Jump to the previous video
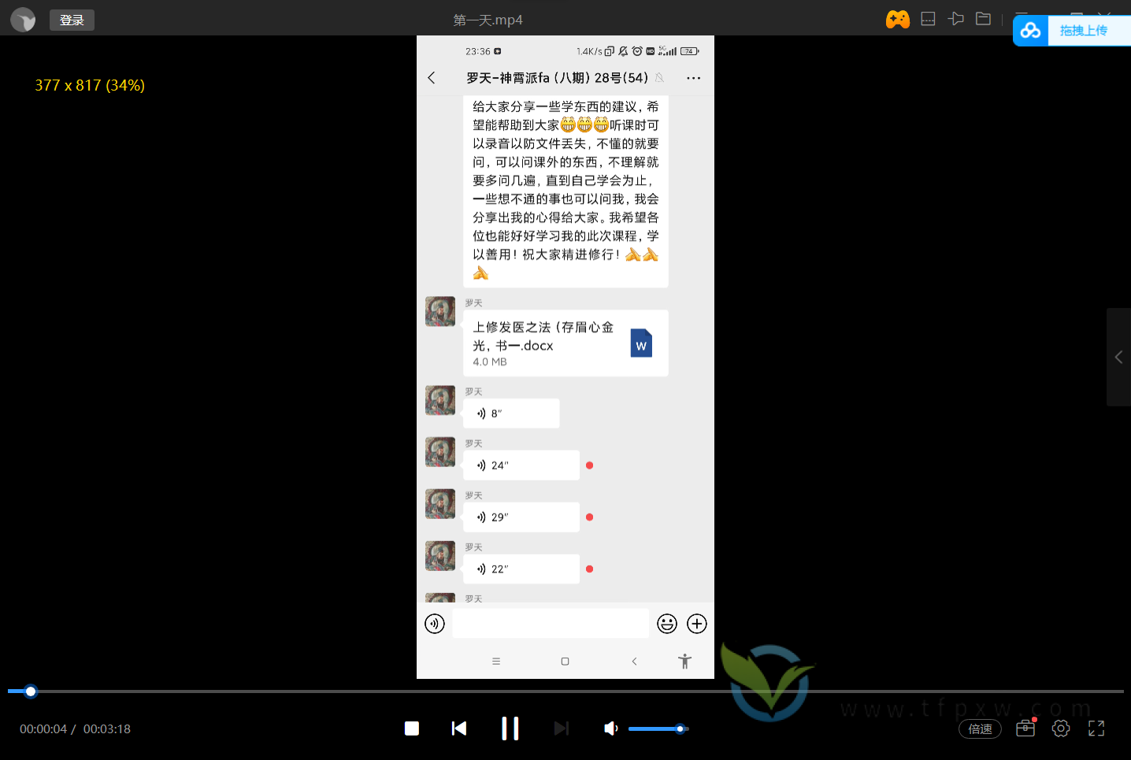Viewport: 1131px width, 760px height. click(x=459, y=728)
